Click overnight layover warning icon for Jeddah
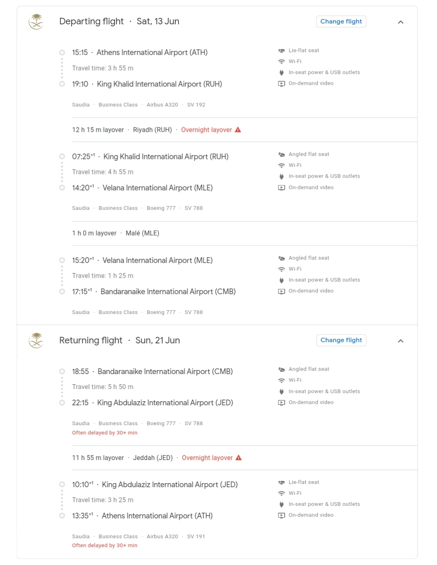Image resolution: width=437 pixels, height=565 pixels. coord(239,458)
